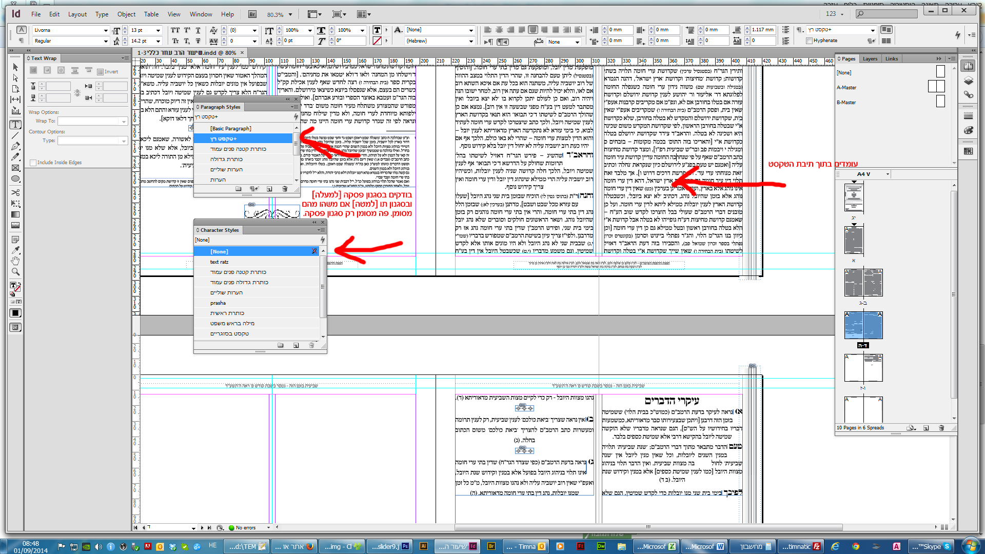Image resolution: width=985 pixels, height=554 pixels.
Task: Select the Zoom tool
Action: (15, 272)
